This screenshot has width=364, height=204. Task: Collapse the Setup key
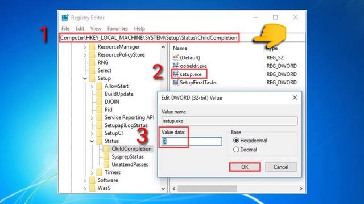[x=85, y=79]
